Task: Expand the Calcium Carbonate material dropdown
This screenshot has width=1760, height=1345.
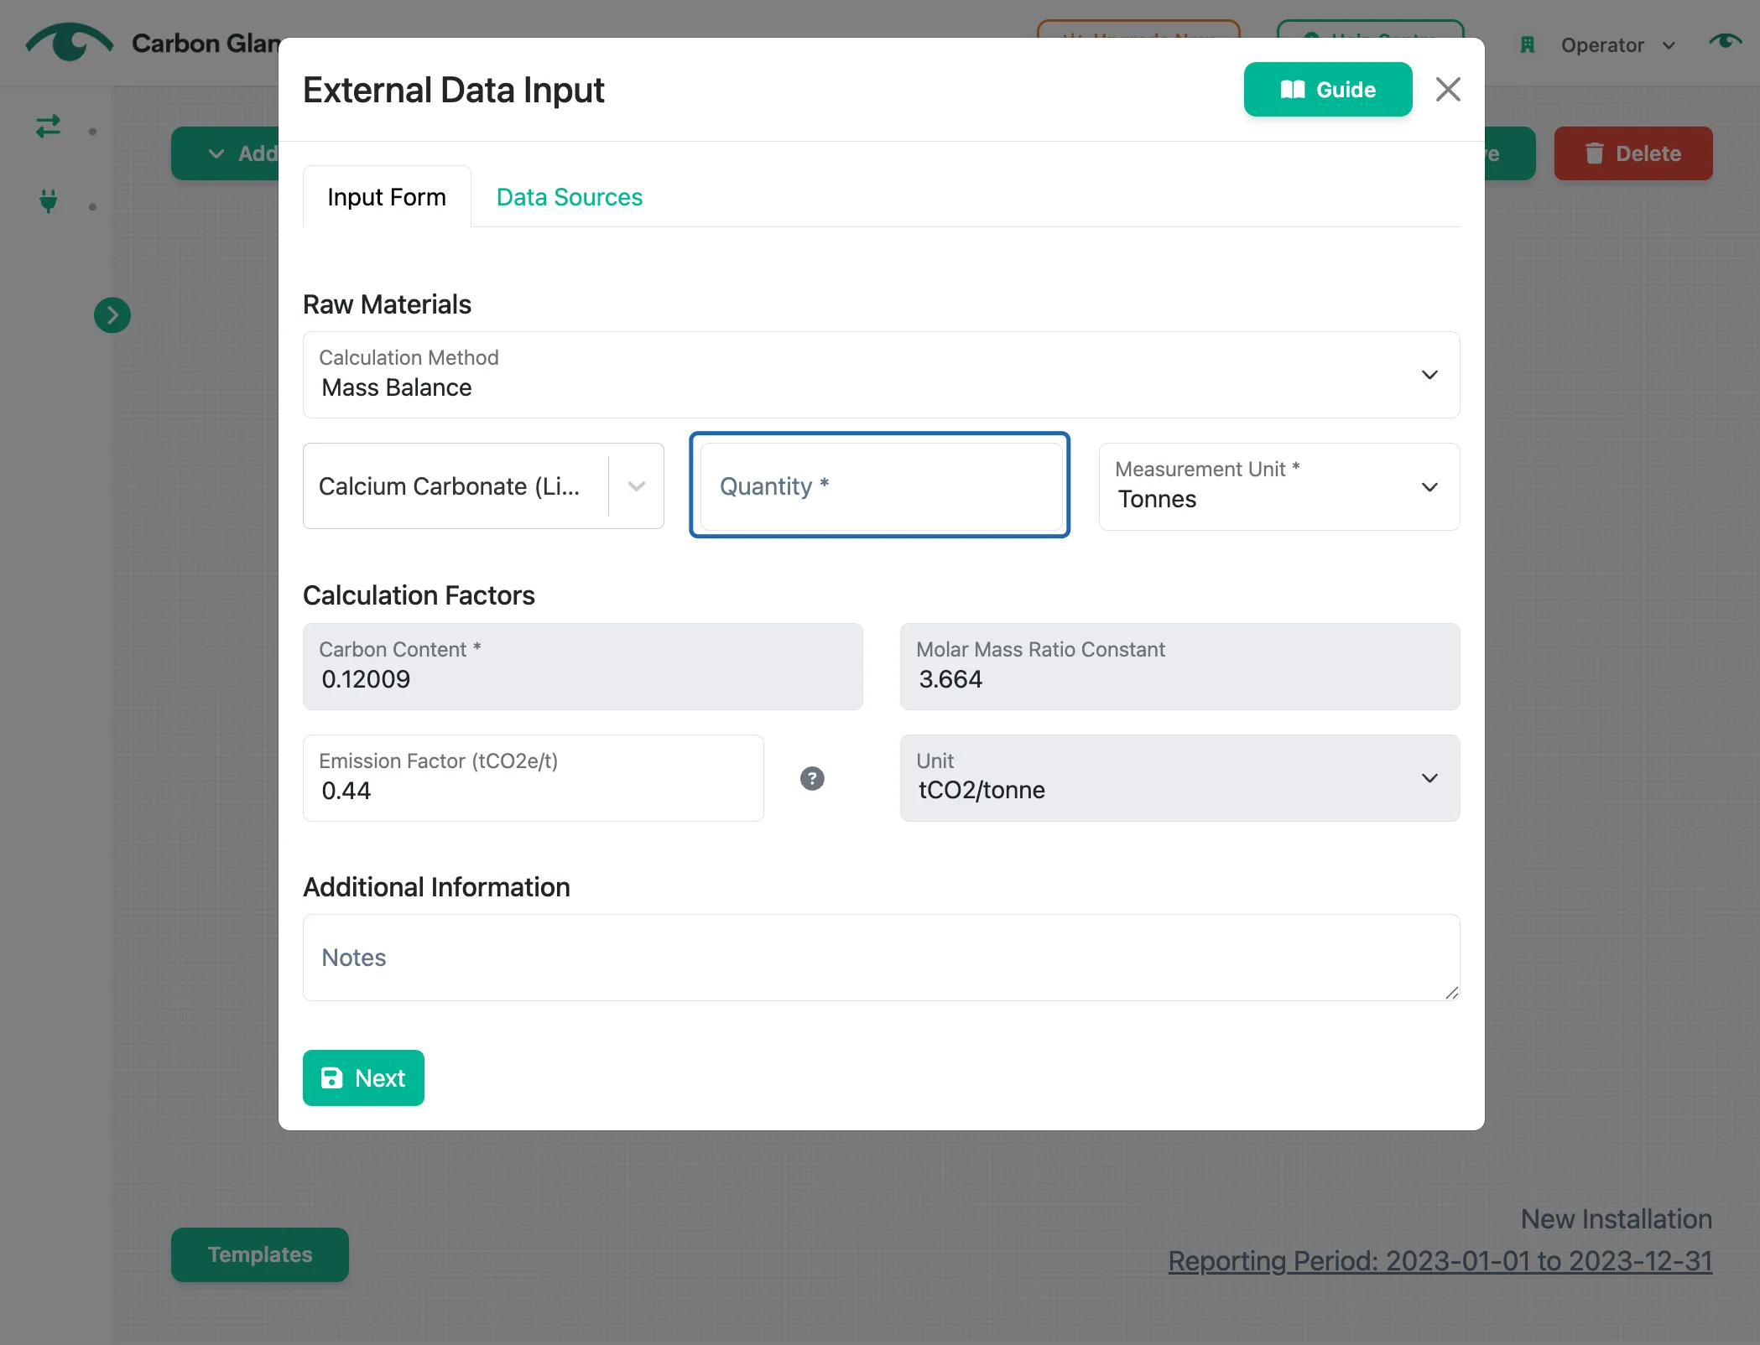Action: click(483, 486)
